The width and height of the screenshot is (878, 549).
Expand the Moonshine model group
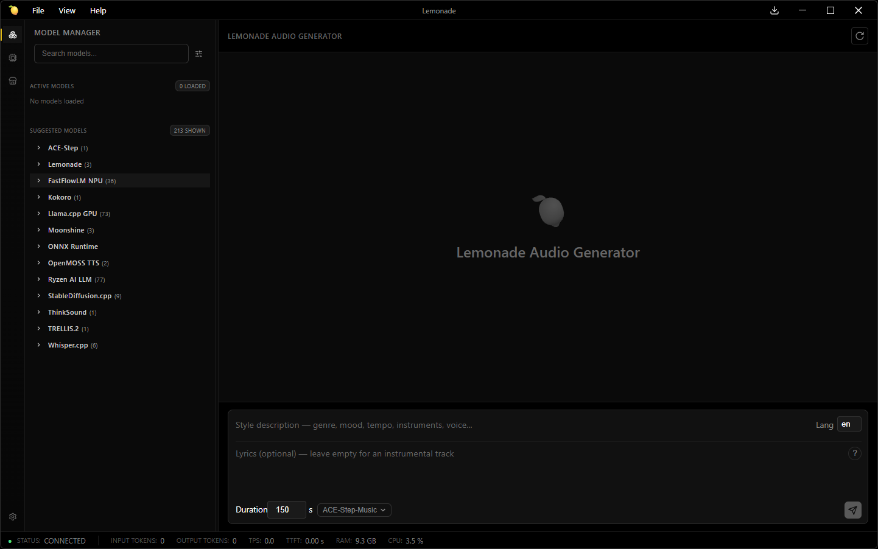pyautogui.click(x=120, y=230)
